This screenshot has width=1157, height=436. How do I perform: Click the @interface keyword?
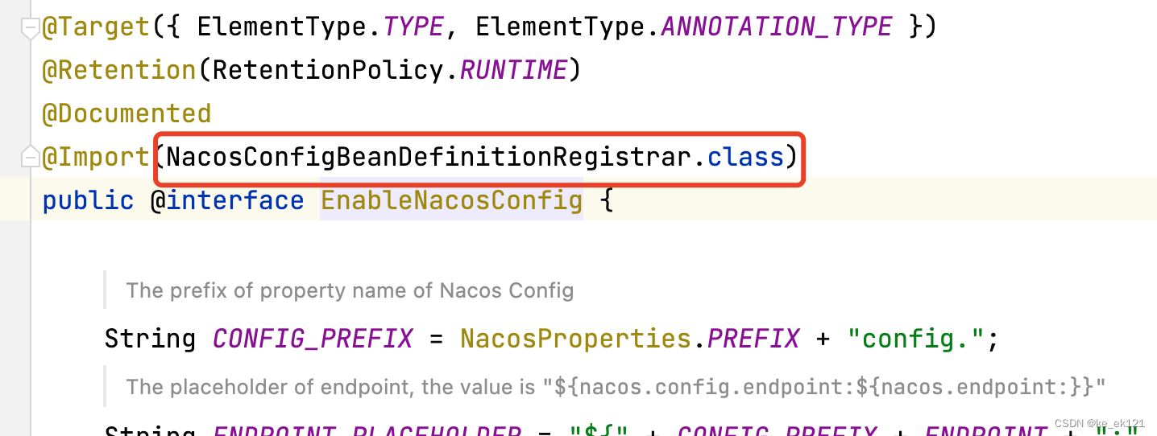[x=227, y=200]
